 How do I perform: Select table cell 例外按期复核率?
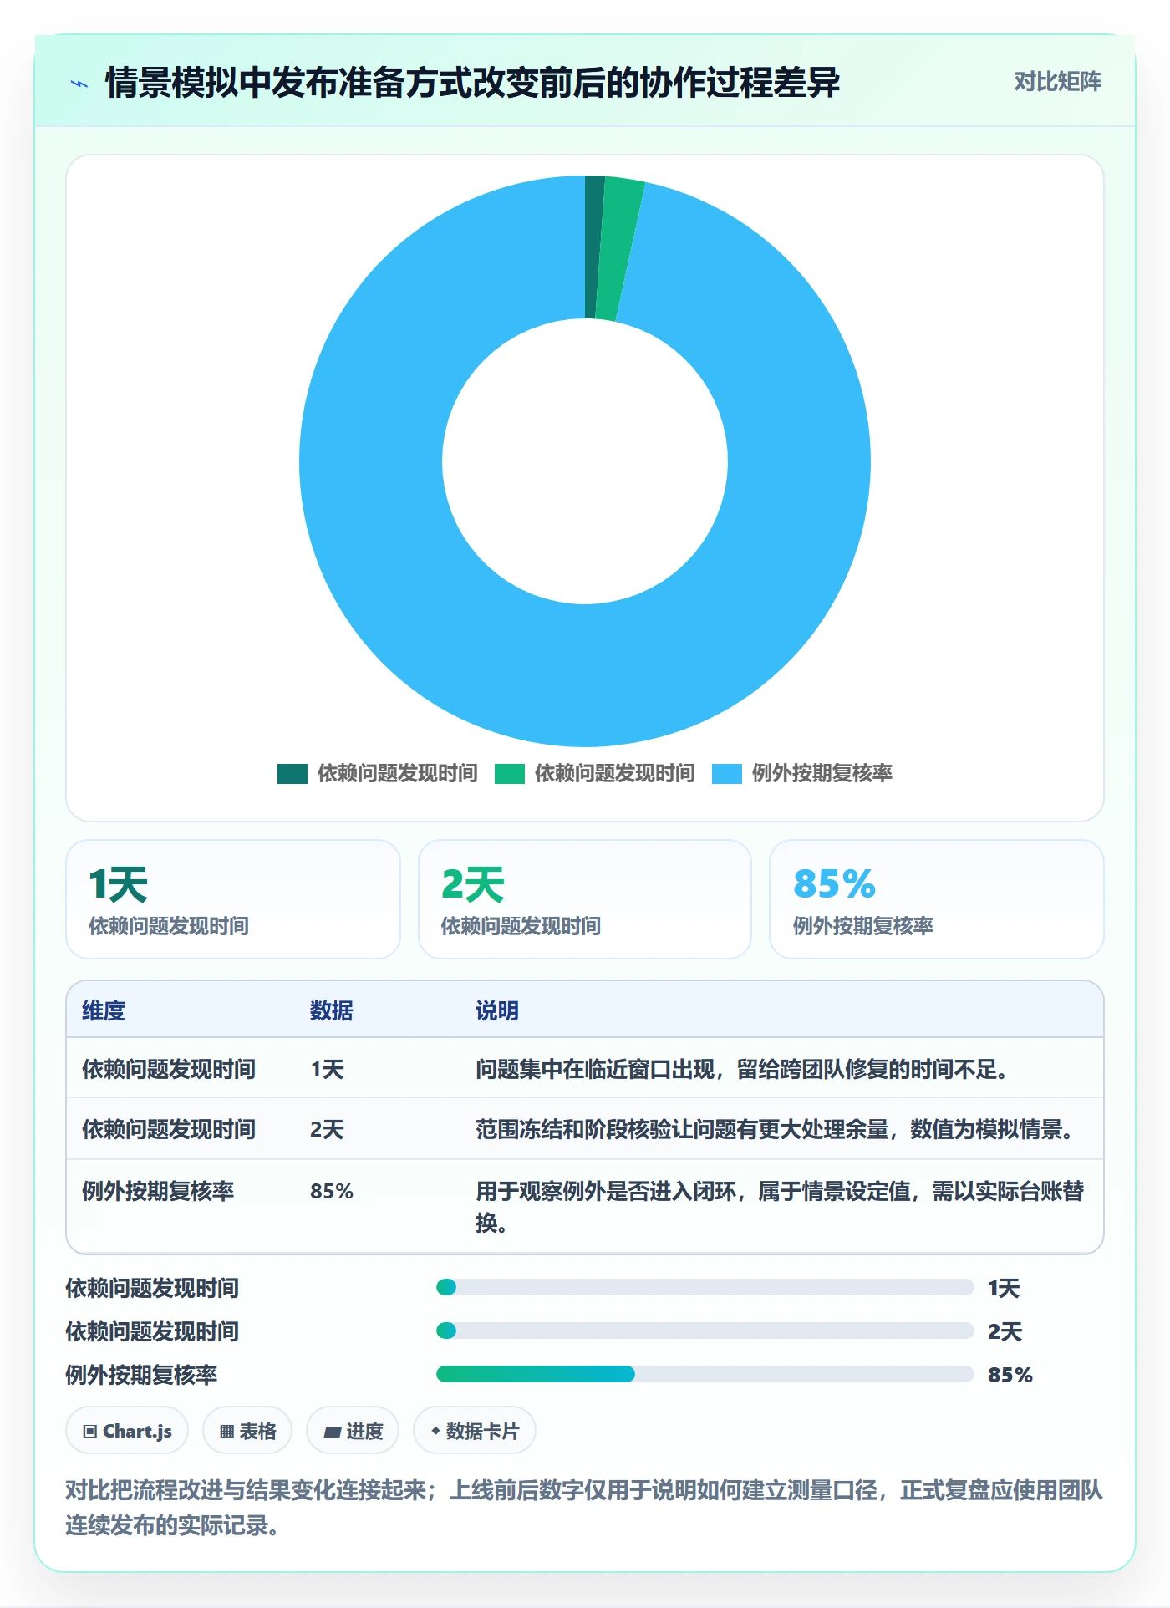click(158, 1191)
